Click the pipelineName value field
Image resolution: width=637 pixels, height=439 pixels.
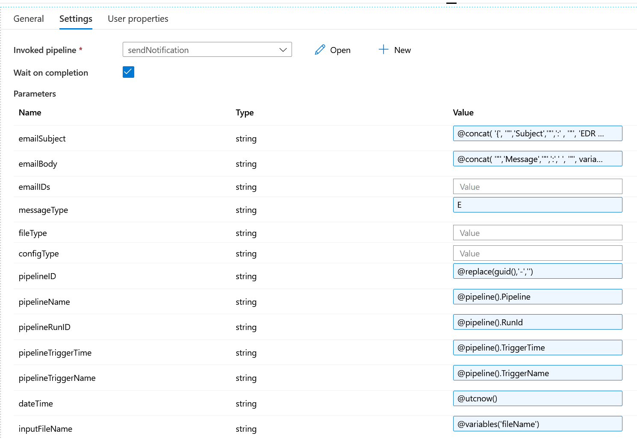pos(537,297)
